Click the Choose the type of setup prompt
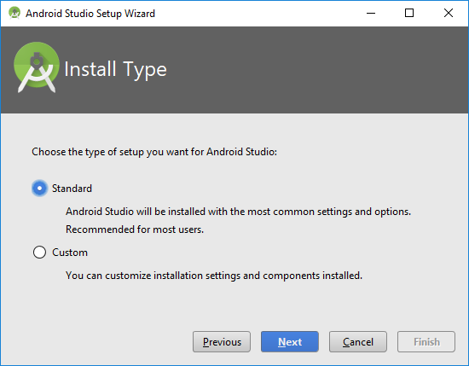The height and width of the screenshot is (366, 469). pyautogui.click(x=154, y=152)
